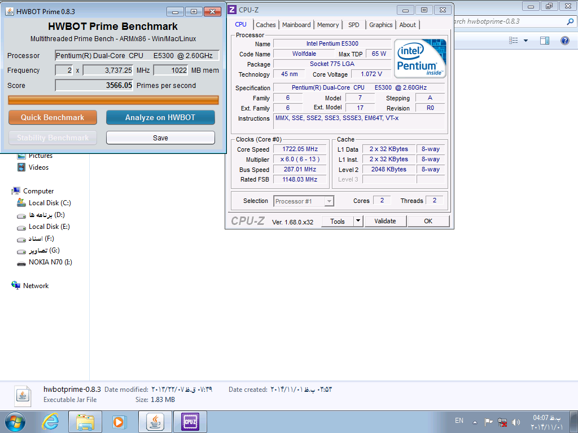The width and height of the screenshot is (578, 433).
Task: Click the Multiplier x 6.0 value
Action: pyautogui.click(x=300, y=160)
